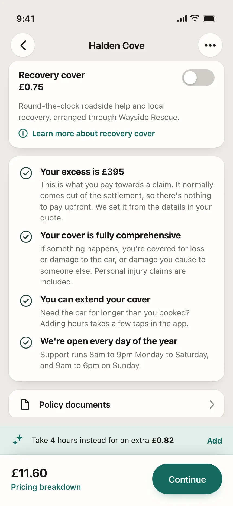Tap the checkmark icon next to excess
The image size is (233, 506).
pos(26,173)
